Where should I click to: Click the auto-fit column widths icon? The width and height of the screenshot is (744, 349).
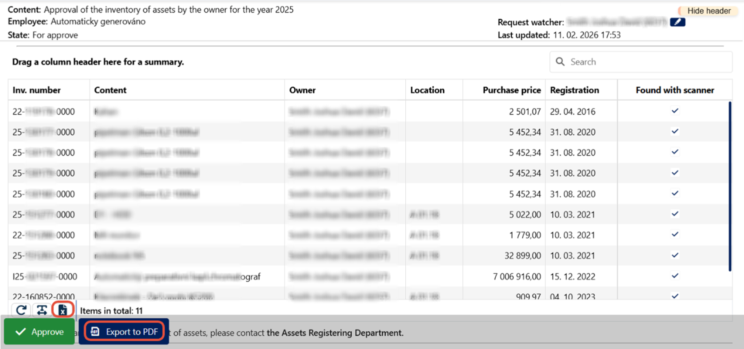(x=41, y=310)
